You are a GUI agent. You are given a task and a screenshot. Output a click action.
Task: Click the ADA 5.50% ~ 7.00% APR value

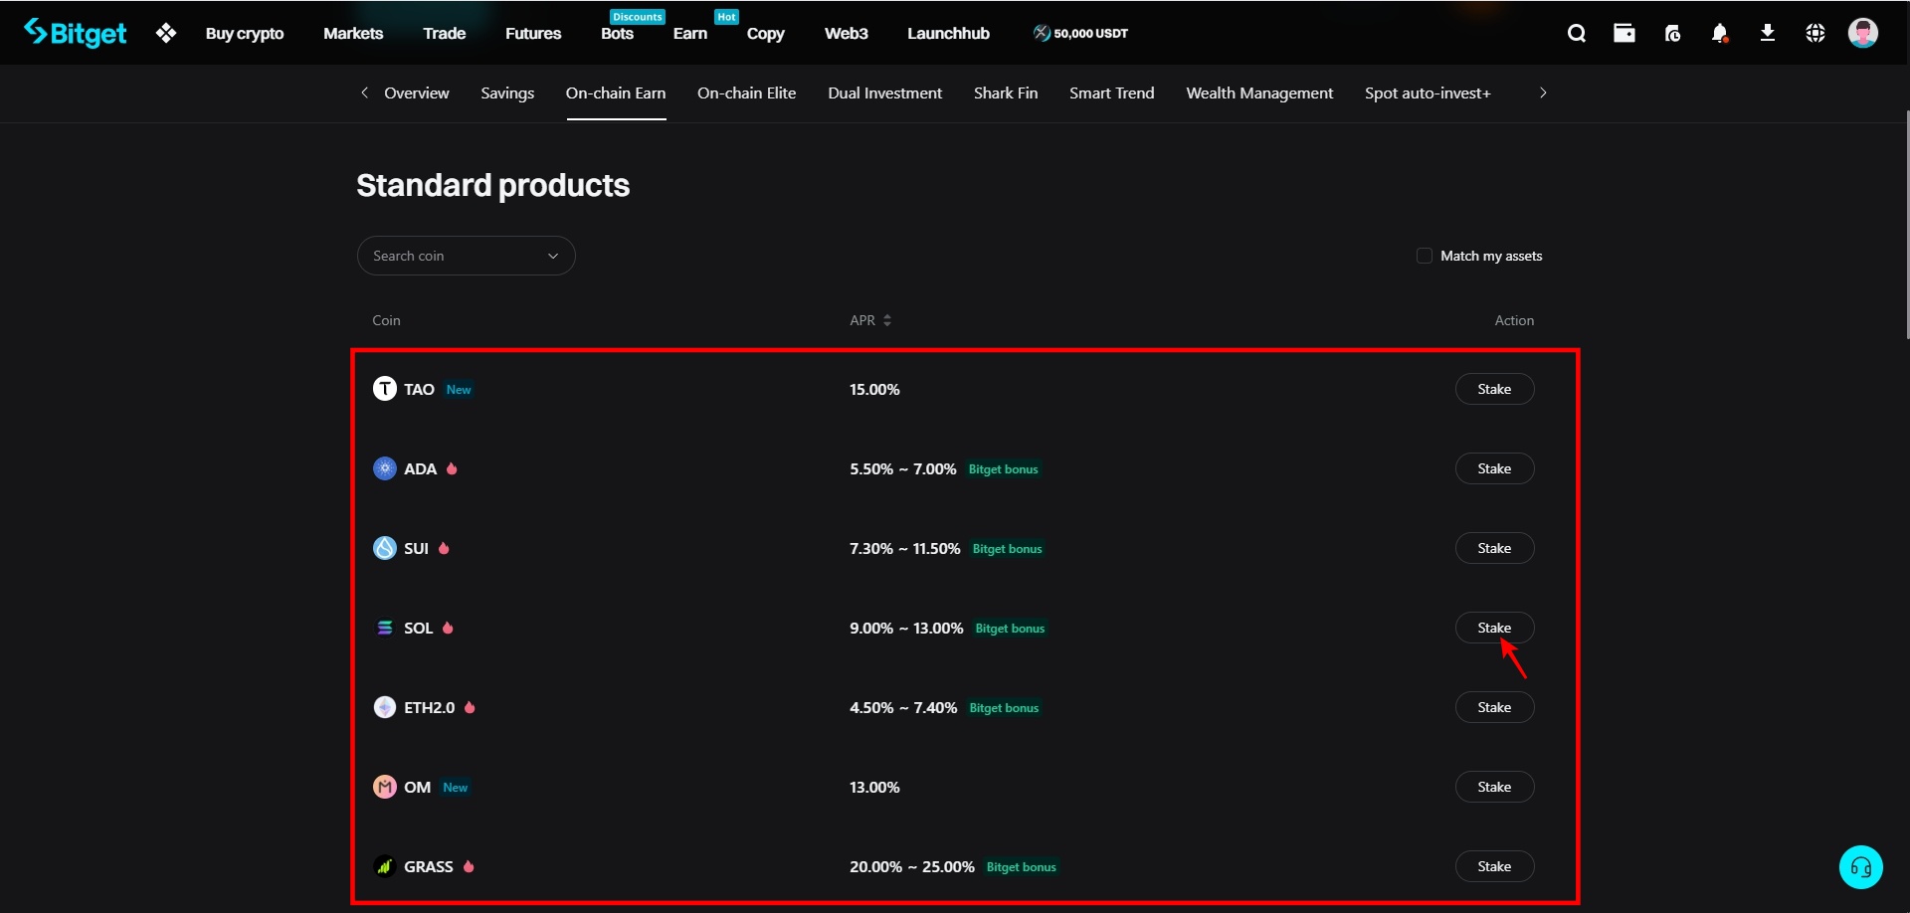(x=903, y=468)
